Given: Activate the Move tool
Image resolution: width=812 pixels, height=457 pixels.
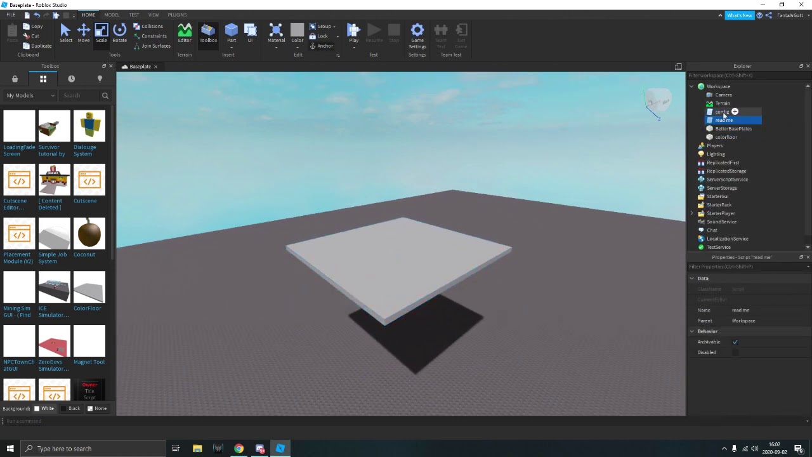Looking at the screenshot, I should click(83, 33).
